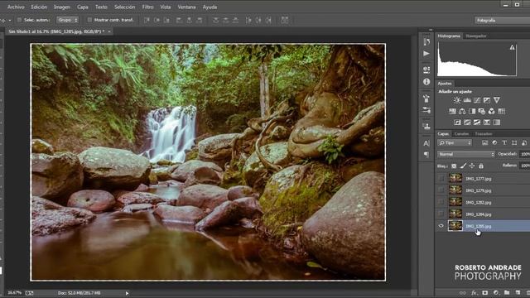This screenshot has height=298, width=530.
Task: Add a Threshold adjustment
Action: click(477, 123)
